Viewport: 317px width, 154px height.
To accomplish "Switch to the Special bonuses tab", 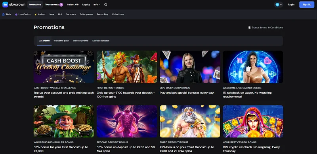I will [x=101, y=41].
